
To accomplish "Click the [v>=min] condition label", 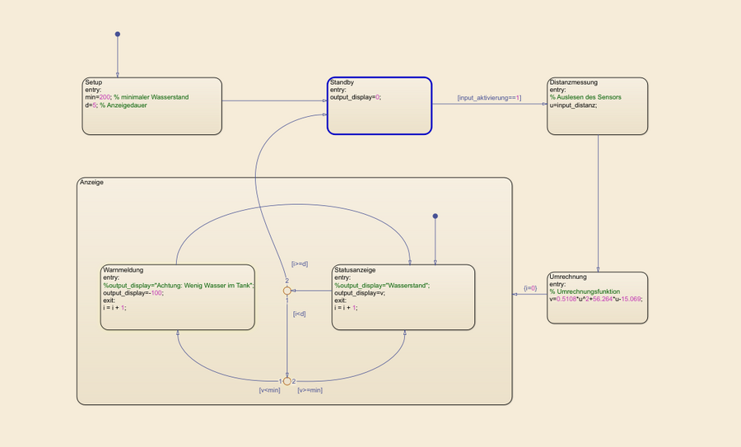I will click(310, 390).
